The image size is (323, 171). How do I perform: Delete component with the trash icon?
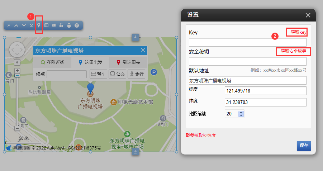click(69, 25)
